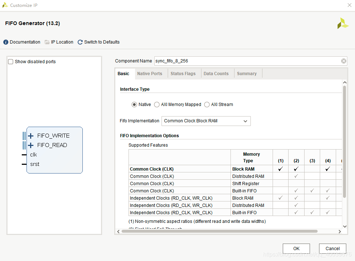The image size is (355, 261).
Task: Confirm with the OK button
Action: coord(296,249)
